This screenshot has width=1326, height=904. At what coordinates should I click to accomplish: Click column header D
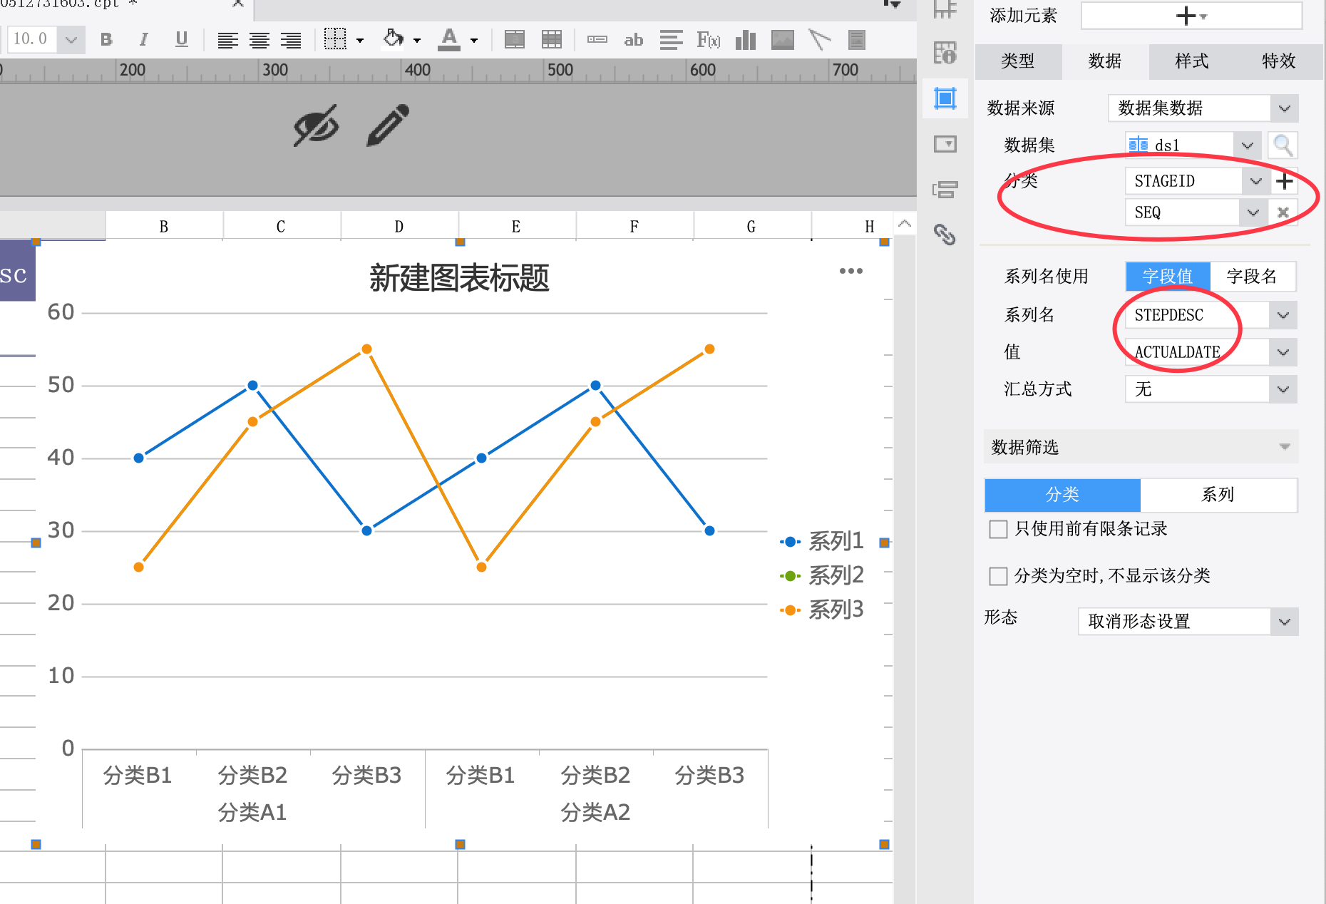[399, 227]
